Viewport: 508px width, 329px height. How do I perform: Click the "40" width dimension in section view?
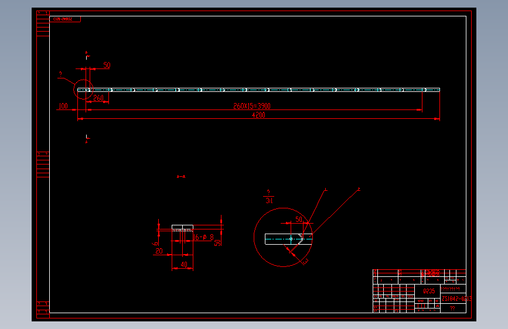[x=184, y=265]
